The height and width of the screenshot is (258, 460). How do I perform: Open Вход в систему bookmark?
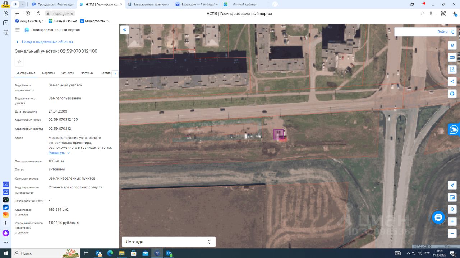click(x=29, y=21)
